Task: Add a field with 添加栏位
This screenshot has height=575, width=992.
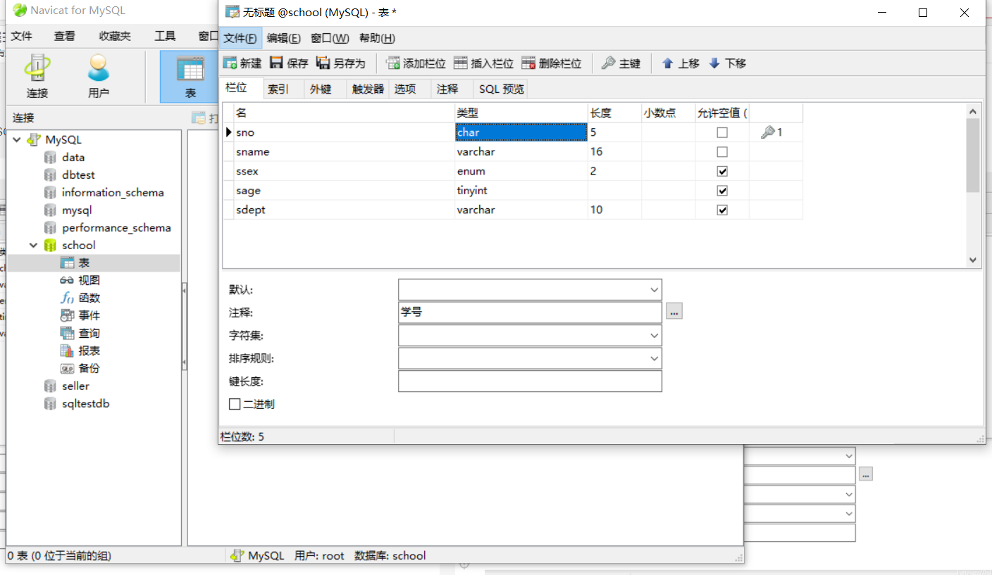Action: pyautogui.click(x=416, y=63)
